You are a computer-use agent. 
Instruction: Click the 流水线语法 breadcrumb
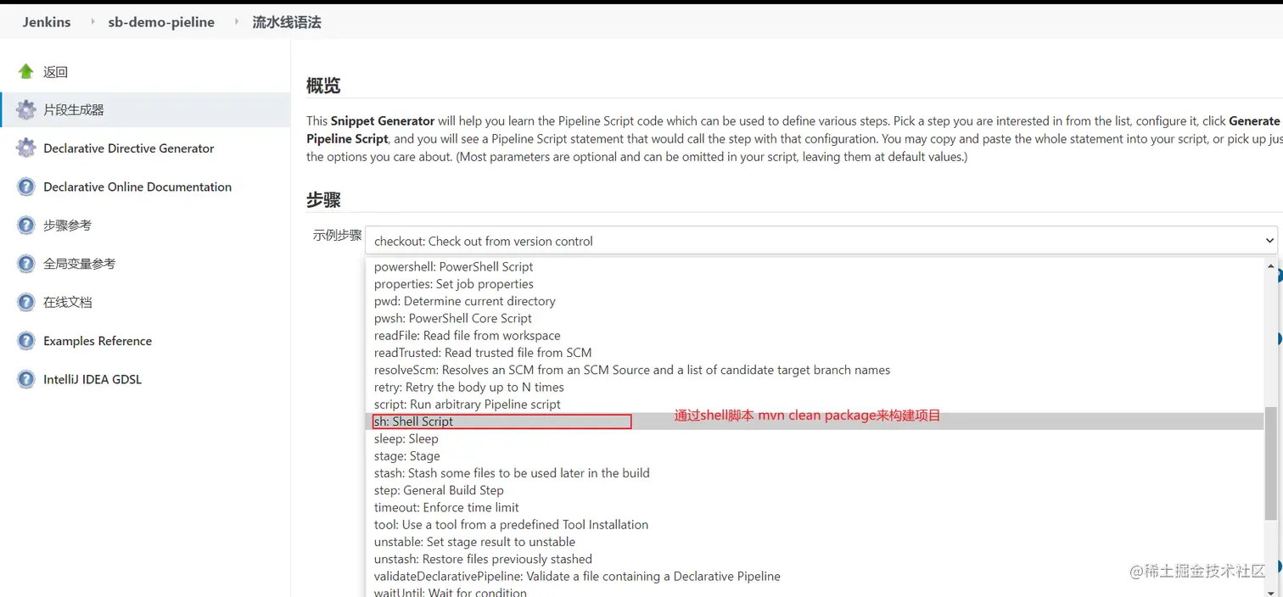click(x=287, y=22)
